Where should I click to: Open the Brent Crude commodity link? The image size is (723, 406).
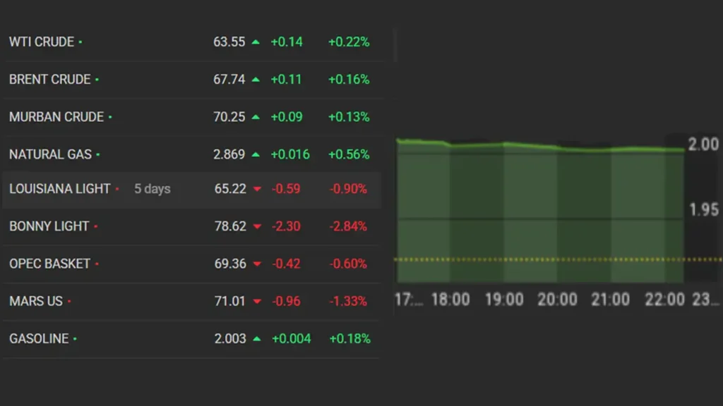point(49,80)
